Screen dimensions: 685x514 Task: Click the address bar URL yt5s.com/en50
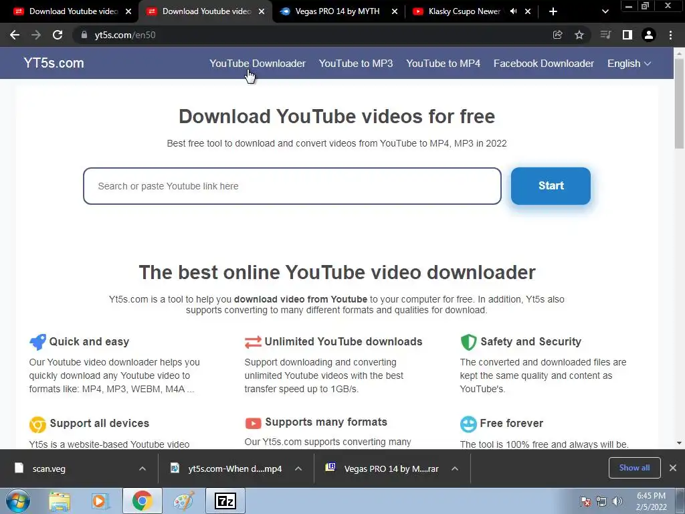click(125, 35)
